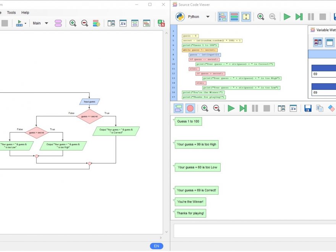Run code with Source Code Viewer play button
The height and width of the screenshot is (252, 336).
click(x=287, y=17)
